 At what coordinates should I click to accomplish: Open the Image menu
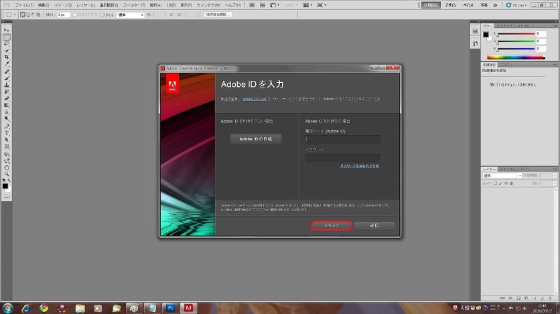pyautogui.click(x=63, y=5)
